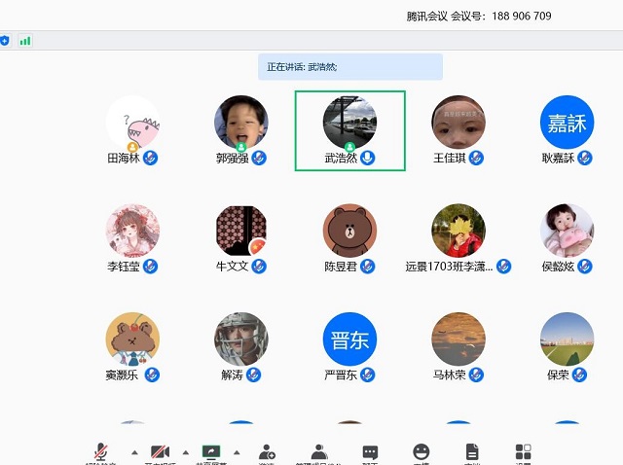The width and height of the screenshot is (623, 465).
Task: Click the blue security shield icon
Action: click(4, 41)
